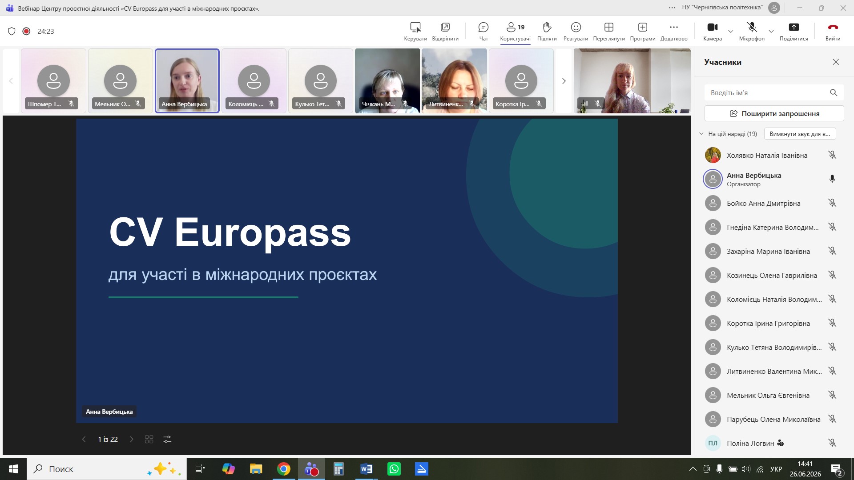Select participant Захаріна Марина Іванівна
This screenshot has width=854, height=480.
(773, 251)
